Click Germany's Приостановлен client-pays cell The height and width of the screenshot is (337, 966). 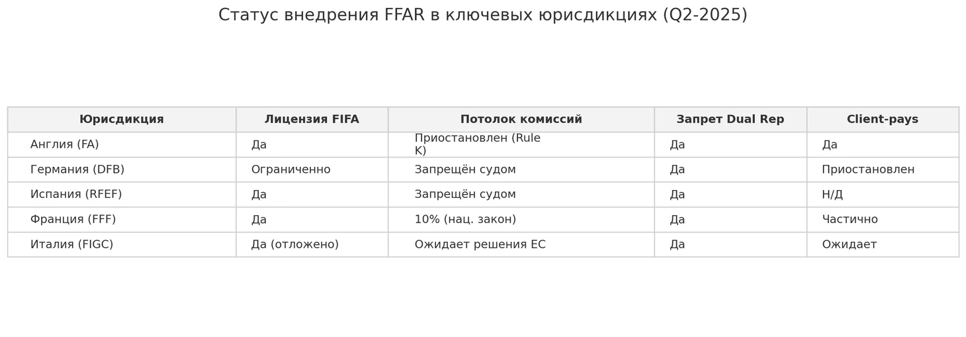tap(868, 170)
